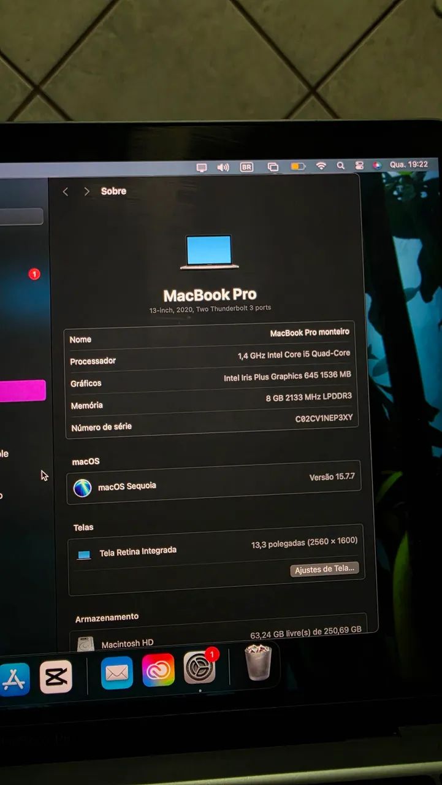
Task: Click the Tela Retina Integrada display icon
Action: pos(84,555)
